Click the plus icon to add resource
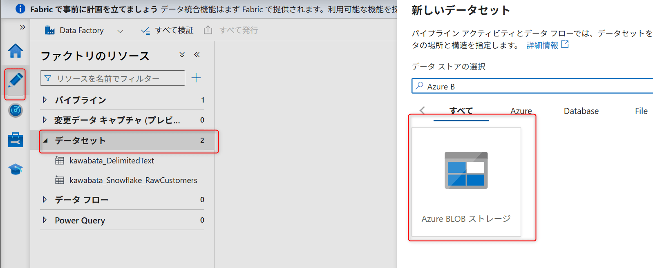 tap(196, 78)
